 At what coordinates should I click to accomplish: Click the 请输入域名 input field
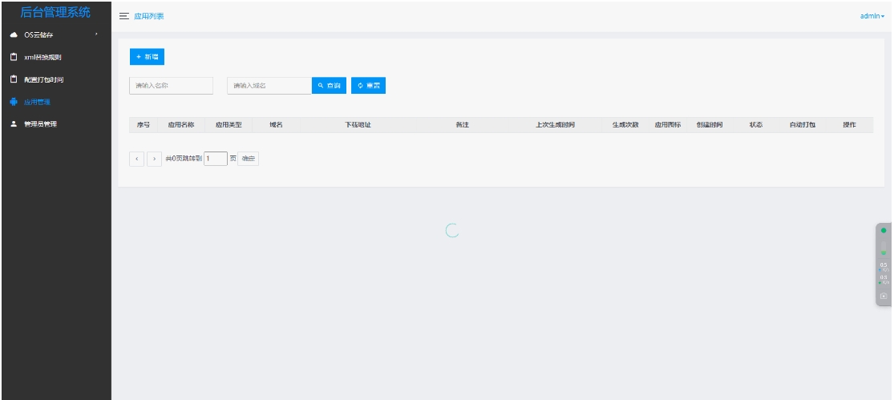[269, 86]
